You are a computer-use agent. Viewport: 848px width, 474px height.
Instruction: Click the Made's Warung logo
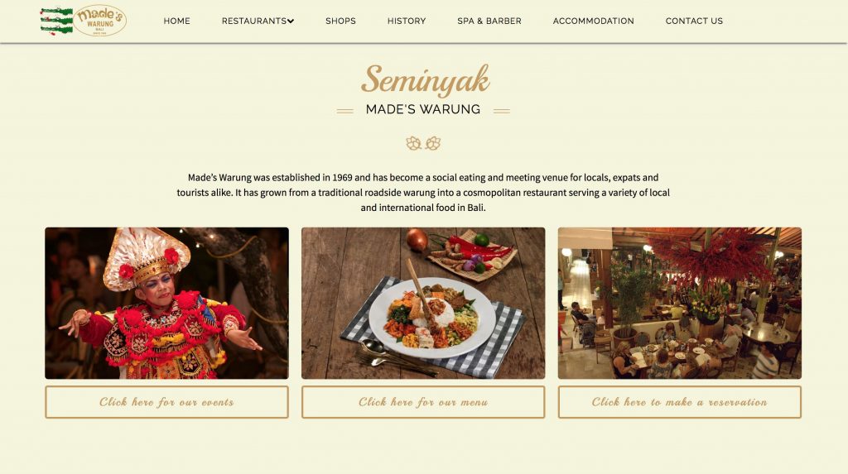pyautogui.click(x=100, y=21)
